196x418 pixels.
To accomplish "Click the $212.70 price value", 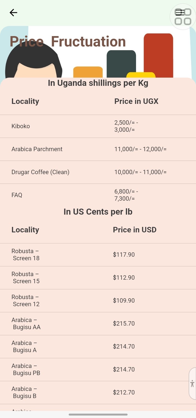I will pos(124,393).
